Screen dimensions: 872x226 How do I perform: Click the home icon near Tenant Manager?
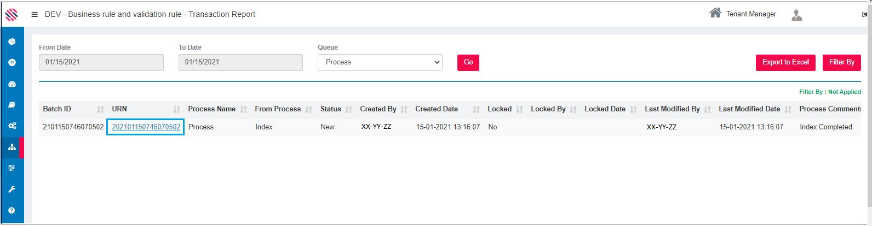[715, 13]
